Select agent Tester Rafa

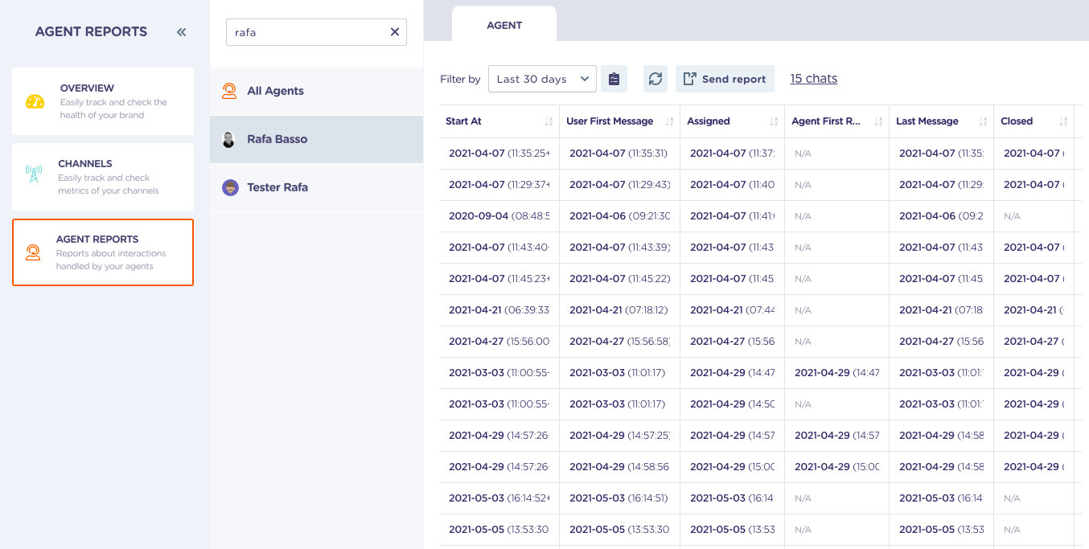point(316,187)
